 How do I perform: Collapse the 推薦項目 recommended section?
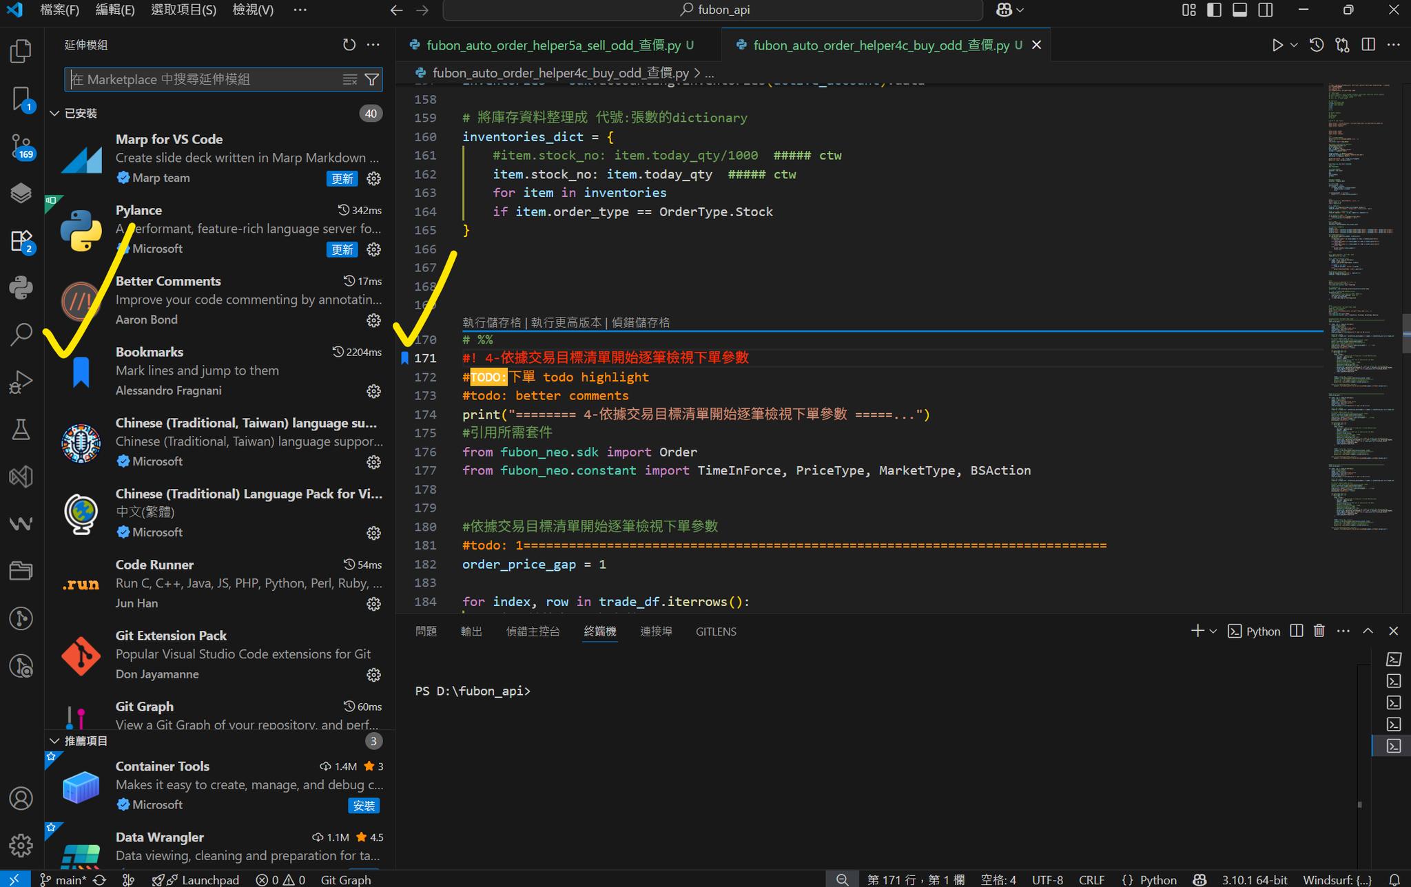[x=54, y=741]
